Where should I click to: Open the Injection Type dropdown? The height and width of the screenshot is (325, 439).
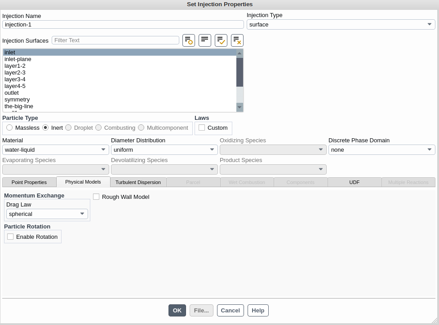point(341,25)
